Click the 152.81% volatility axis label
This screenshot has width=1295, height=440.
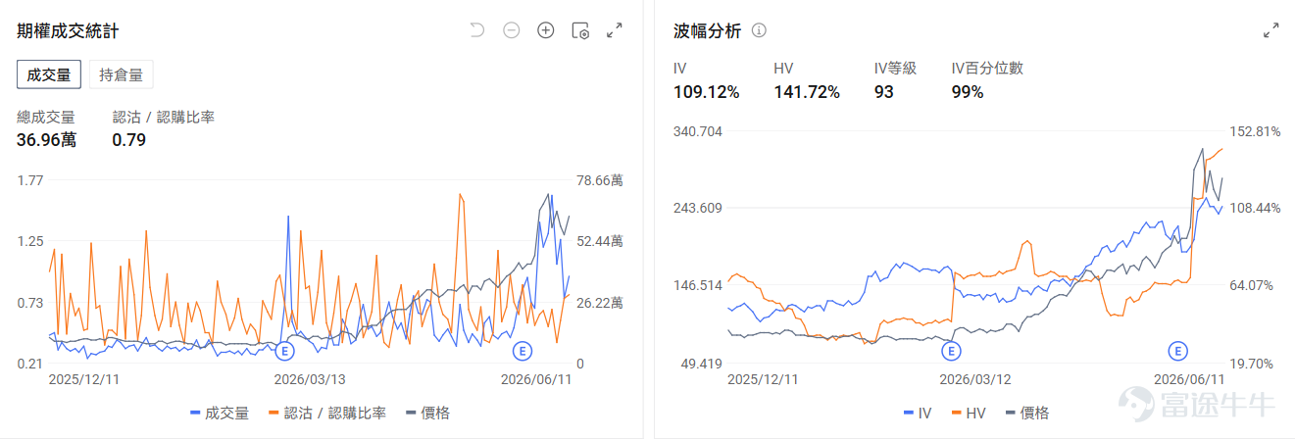tap(1255, 131)
